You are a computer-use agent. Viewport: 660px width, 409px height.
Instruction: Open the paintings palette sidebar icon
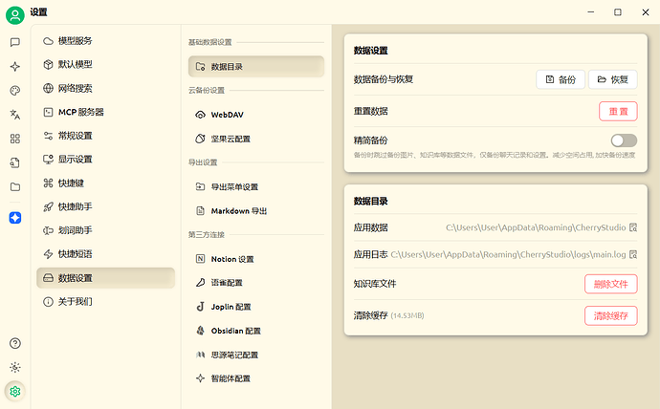[x=14, y=91]
